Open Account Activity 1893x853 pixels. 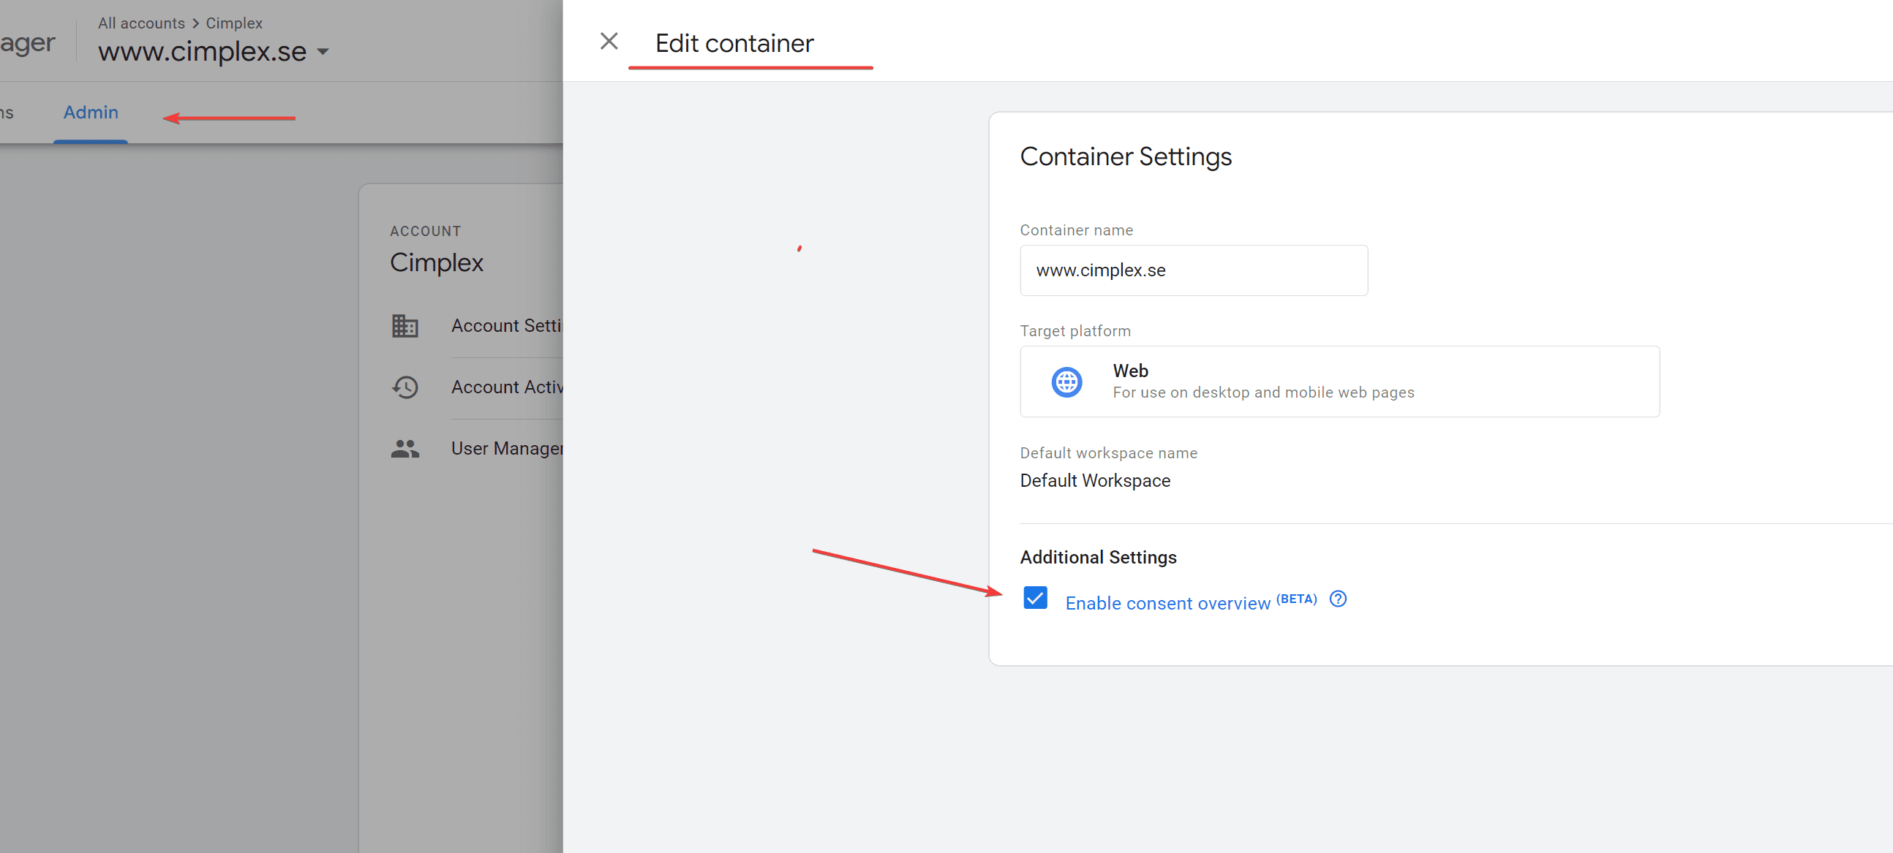[507, 387]
